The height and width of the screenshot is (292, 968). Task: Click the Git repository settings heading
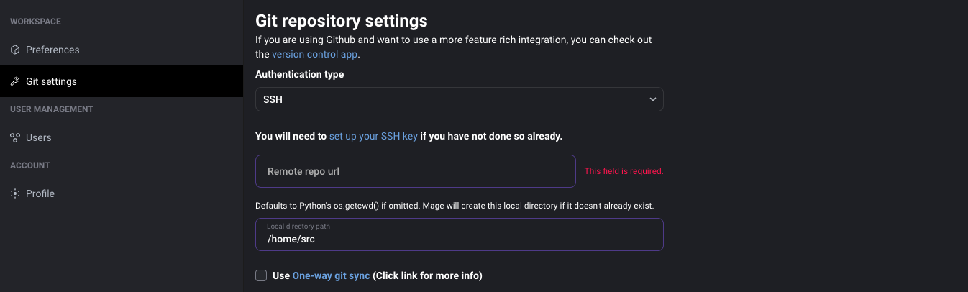point(341,21)
